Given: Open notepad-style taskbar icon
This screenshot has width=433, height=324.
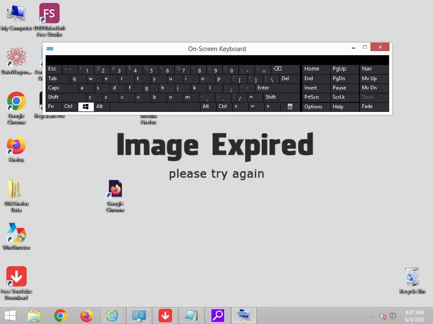Looking at the screenshot, I should (x=192, y=316).
